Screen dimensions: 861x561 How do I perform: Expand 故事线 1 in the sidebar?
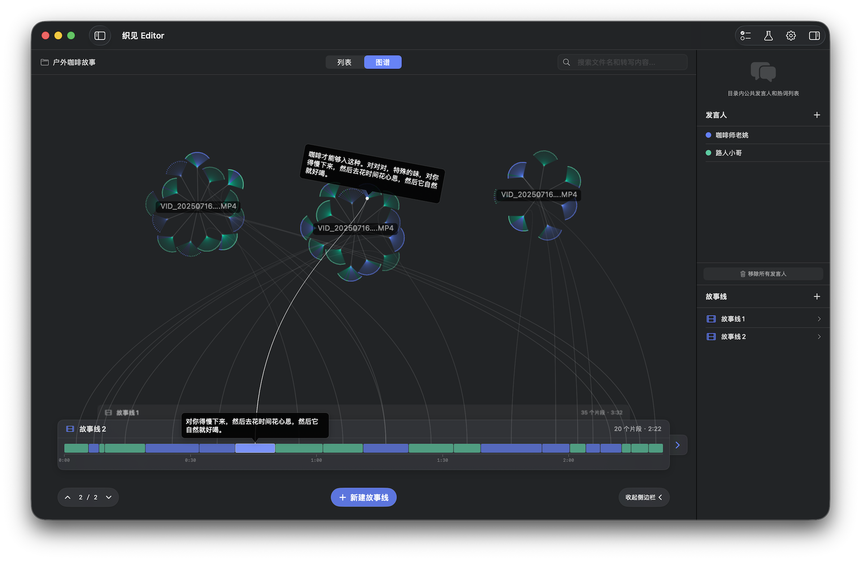pyautogui.click(x=819, y=319)
